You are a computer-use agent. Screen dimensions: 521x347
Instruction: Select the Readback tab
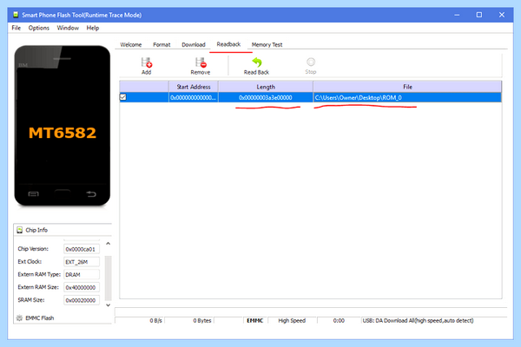click(x=228, y=44)
